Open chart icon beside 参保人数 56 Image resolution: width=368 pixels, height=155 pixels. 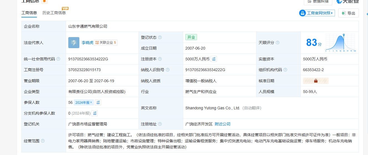coord(98,102)
